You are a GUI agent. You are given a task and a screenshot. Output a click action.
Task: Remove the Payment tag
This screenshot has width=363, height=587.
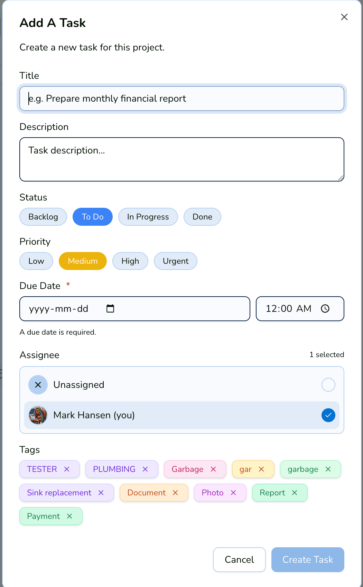[x=69, y=516]
